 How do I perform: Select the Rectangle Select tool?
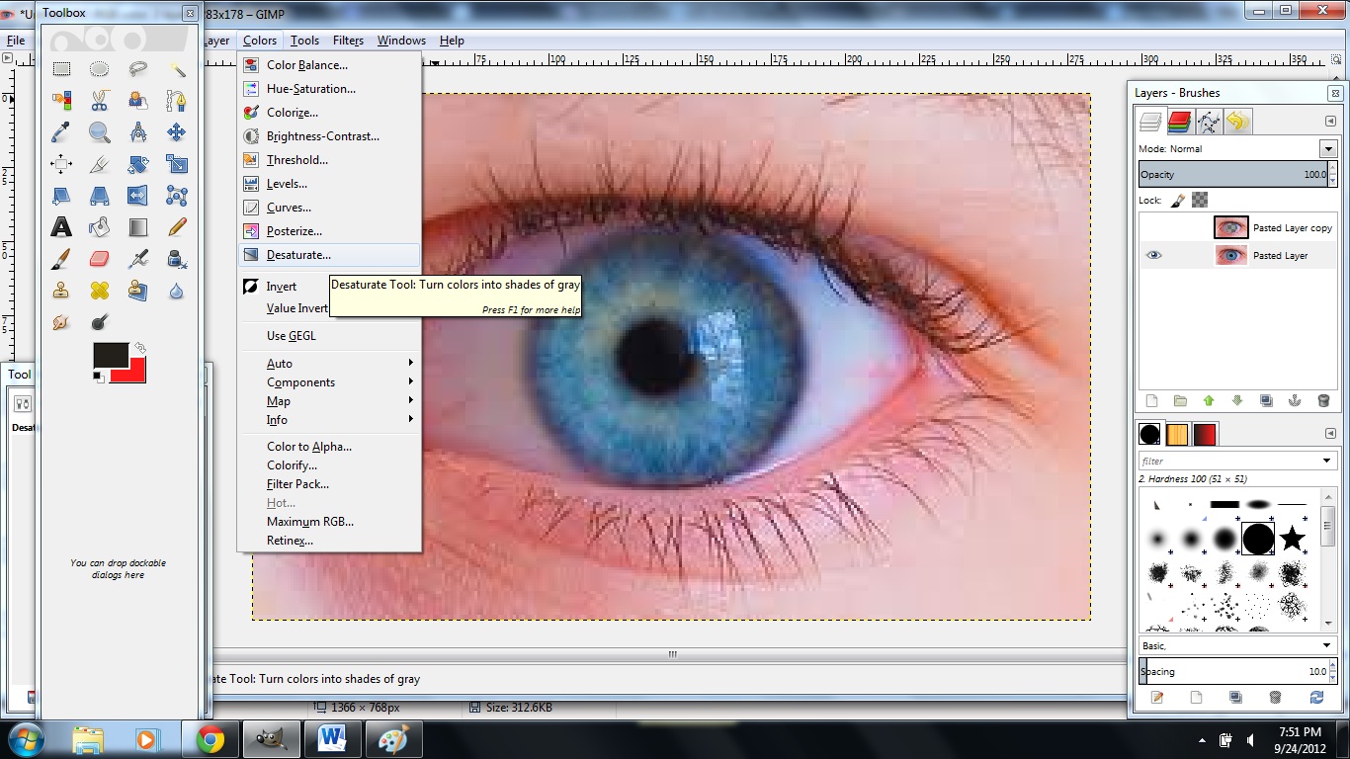pos(61,69)
